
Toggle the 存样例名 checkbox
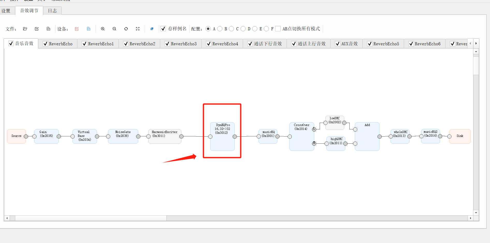tap(163, 29)
